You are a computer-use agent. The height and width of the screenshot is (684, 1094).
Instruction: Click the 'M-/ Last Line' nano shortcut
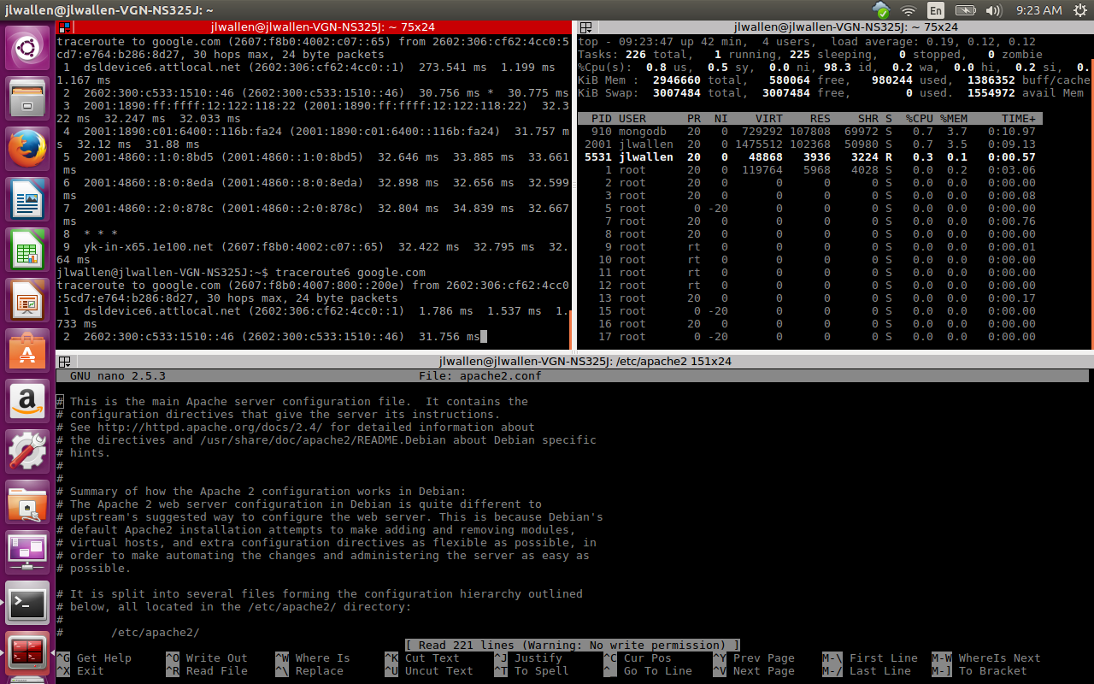(867, 671)
